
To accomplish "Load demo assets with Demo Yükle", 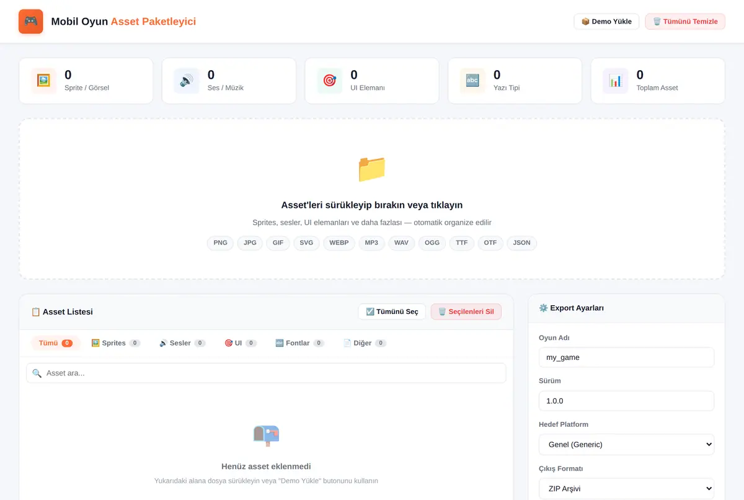I will pyautogui.click(x=606, y=22).
